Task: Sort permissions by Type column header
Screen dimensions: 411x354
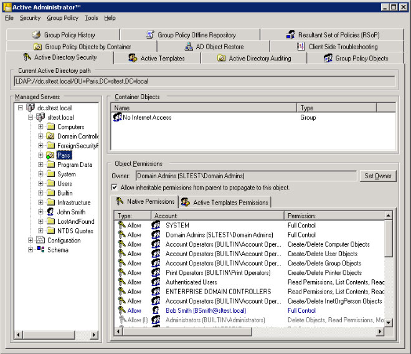Action: coord(133,216)
